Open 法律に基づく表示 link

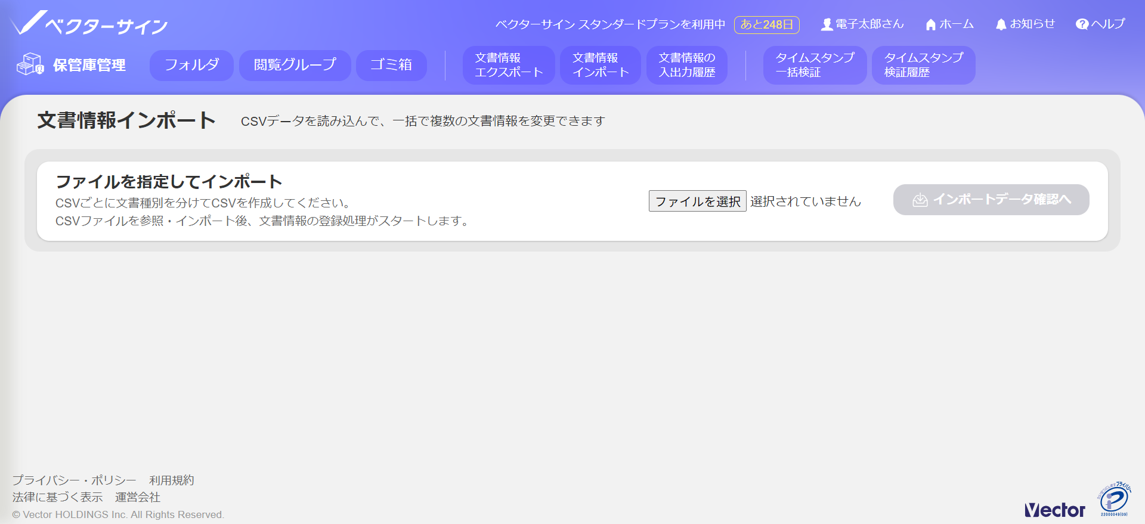click(58, 497)
